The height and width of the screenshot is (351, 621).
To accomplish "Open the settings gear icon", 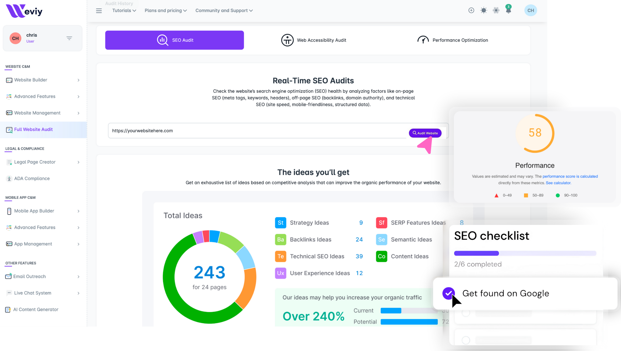I will click(x=496, y=10).
